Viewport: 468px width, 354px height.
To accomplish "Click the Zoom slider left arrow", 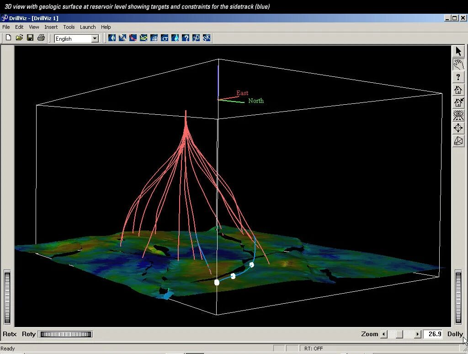I will tap(384, 334).
